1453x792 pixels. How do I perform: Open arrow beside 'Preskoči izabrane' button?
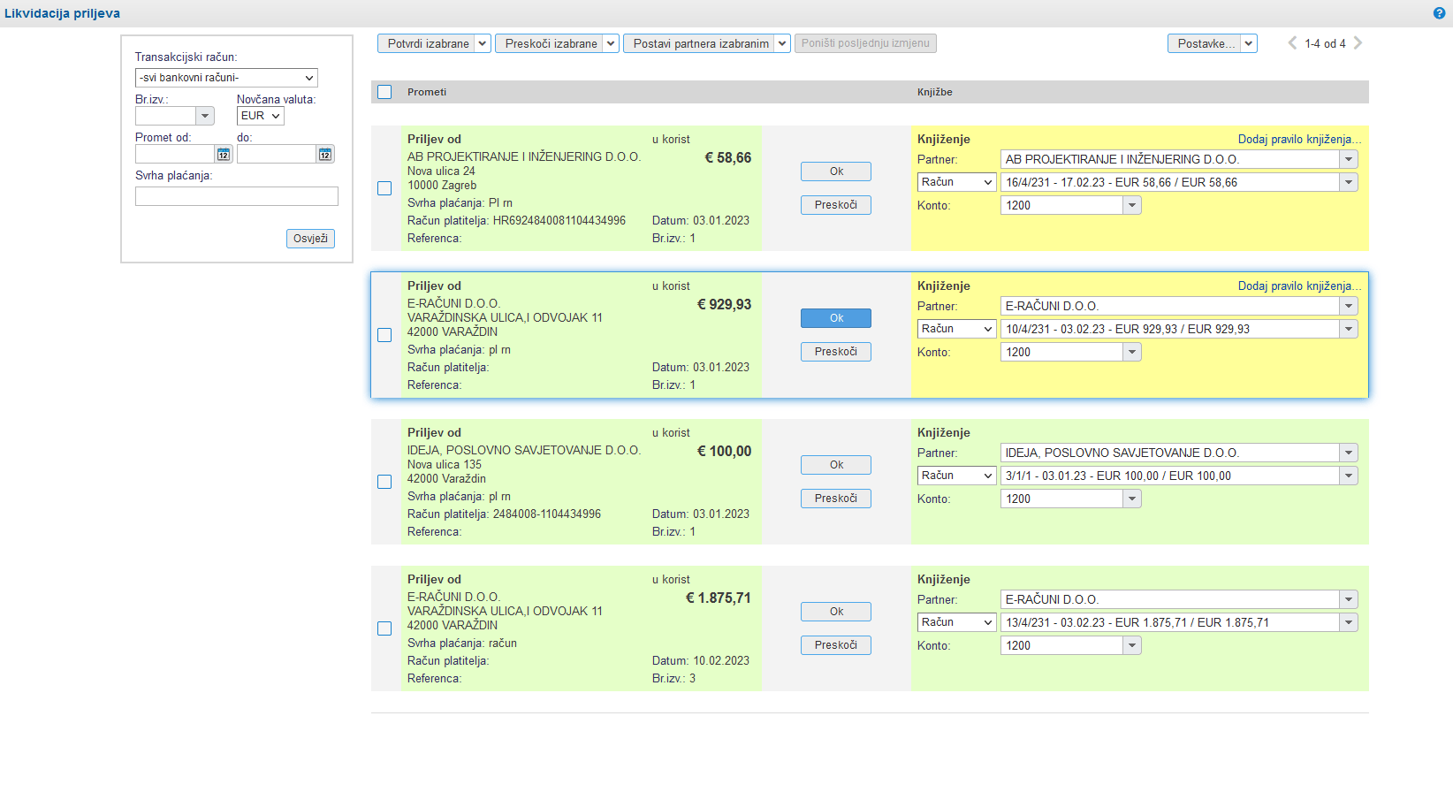coord(611,43)
